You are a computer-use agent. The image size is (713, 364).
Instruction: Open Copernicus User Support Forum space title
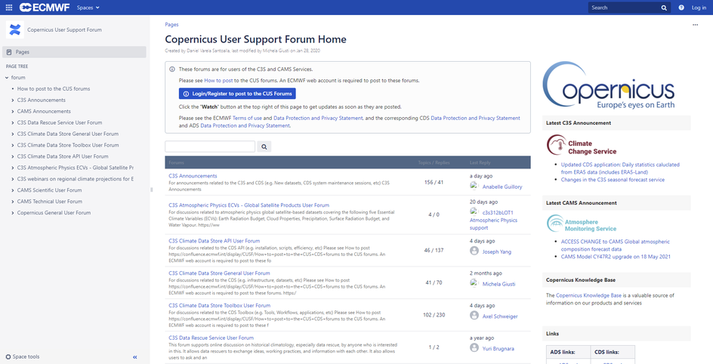click(x=64, y=30)
